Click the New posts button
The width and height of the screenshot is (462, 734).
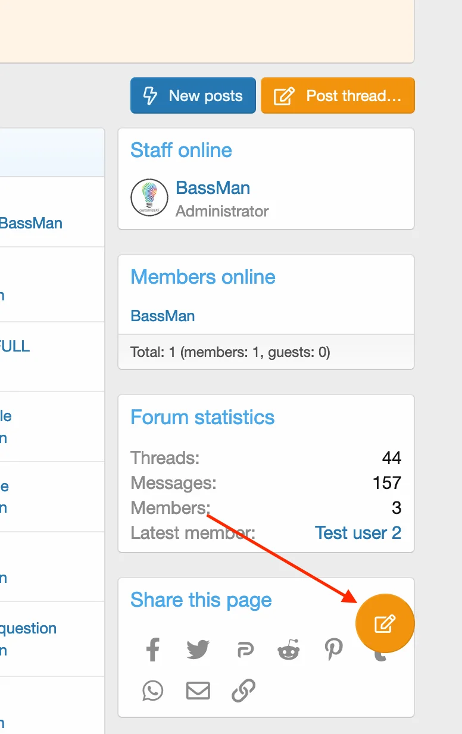(x=193, y=96)
